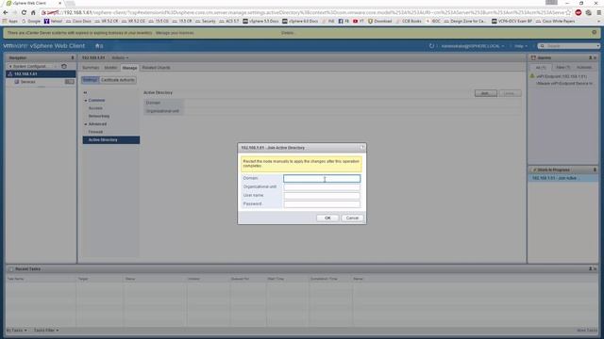The image size is (604, 339).
Task: Open the Facebook FB bookmark
Action: (344, 21)
